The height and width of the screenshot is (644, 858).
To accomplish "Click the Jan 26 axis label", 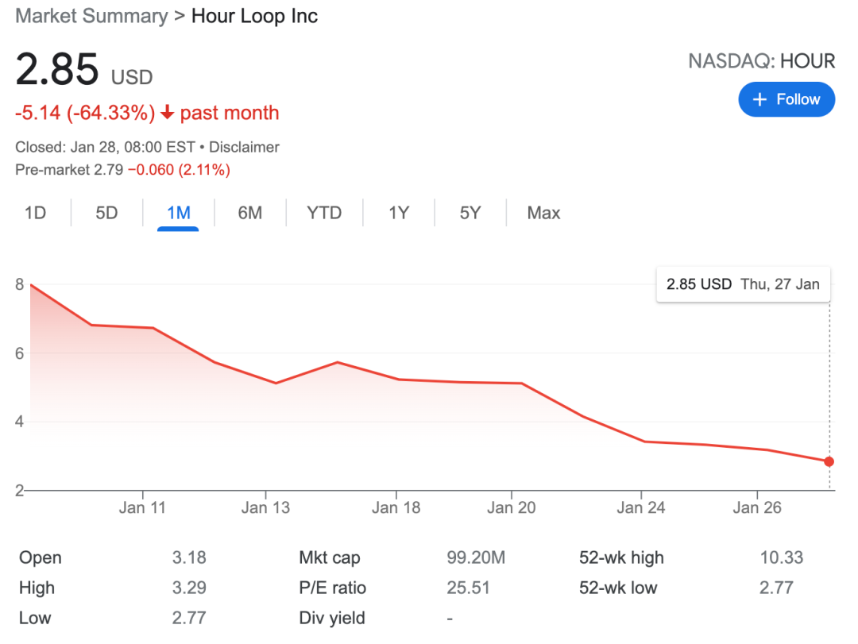I will (x=757, y=507).
